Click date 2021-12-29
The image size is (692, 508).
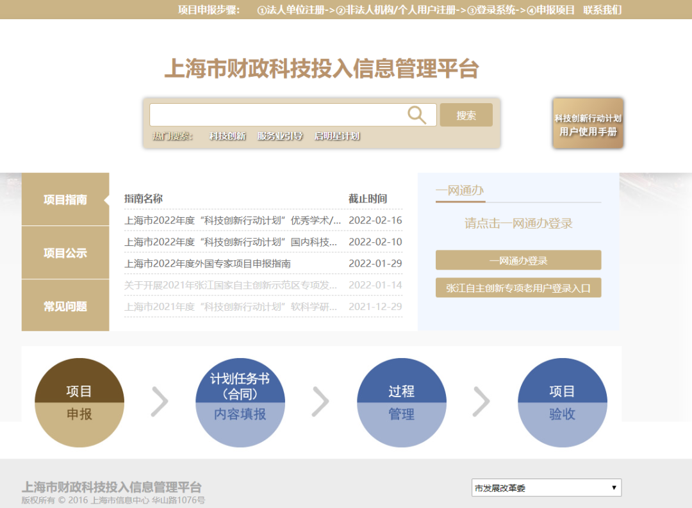375,307
